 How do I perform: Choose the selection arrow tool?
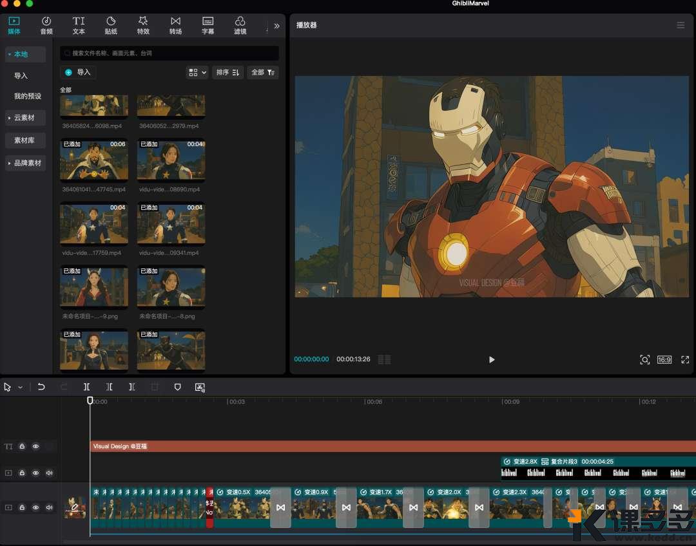click(x=7, y=387)
